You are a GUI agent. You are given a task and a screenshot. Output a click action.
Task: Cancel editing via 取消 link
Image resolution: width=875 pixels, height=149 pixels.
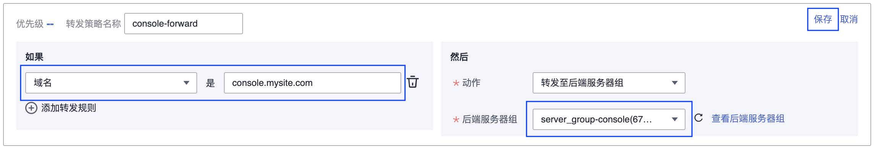pos(849,19)
